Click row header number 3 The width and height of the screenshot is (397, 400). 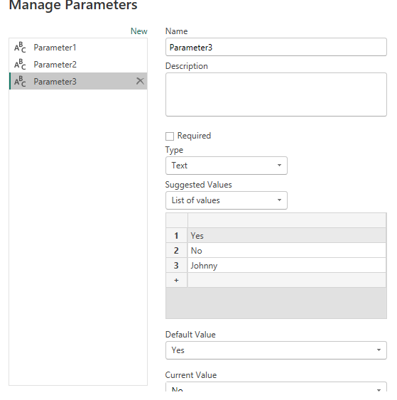click(176, 265)
